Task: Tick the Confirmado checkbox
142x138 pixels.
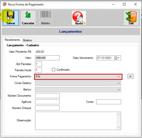Action: tap(53, 70)
